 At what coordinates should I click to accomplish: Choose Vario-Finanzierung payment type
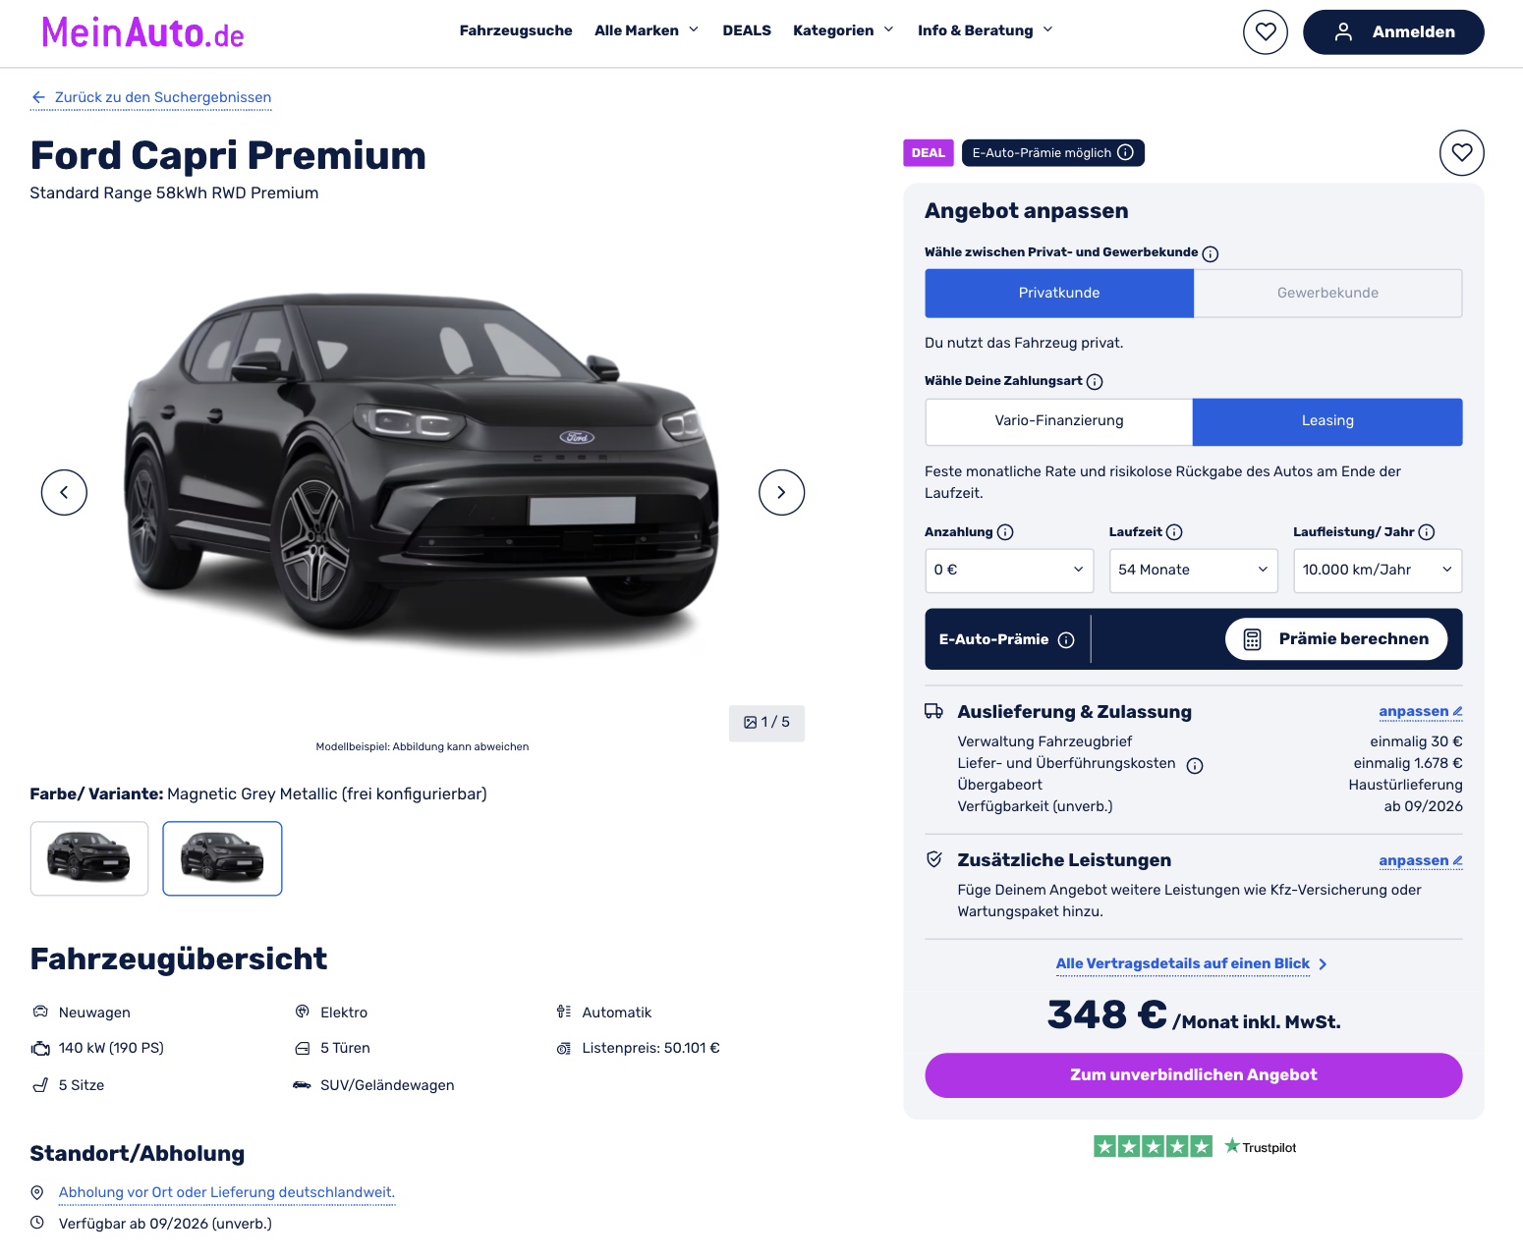[1058, 421]
